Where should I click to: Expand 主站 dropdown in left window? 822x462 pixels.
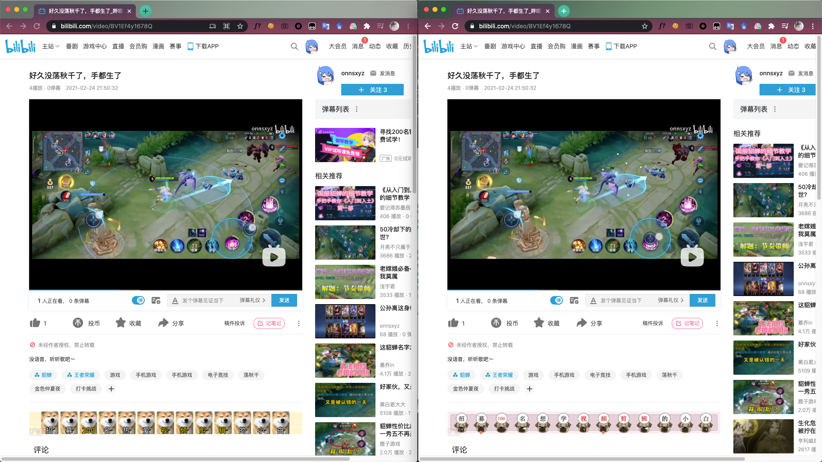click(51, 46)
